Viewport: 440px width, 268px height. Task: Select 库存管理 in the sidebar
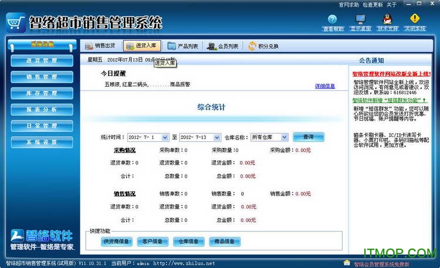tap(42, 93)
